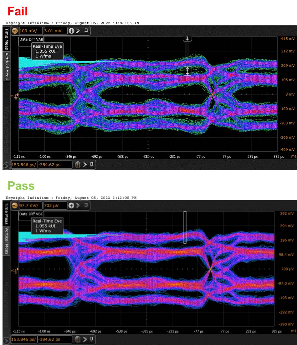Open the Vertical Meas tab in Pass panel
Image resolution: width=297 pixels, height=345 pixels.
point(7,241)
